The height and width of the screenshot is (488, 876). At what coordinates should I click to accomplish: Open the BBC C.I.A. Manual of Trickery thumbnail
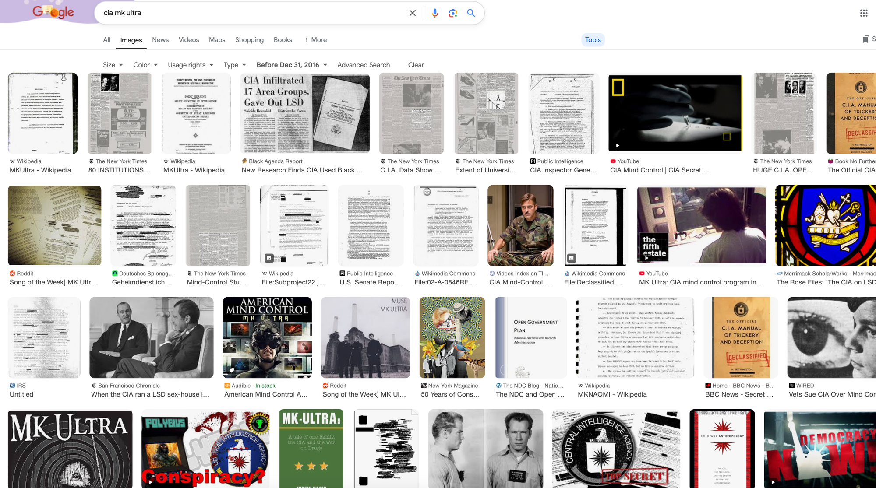tap(741, 337)
